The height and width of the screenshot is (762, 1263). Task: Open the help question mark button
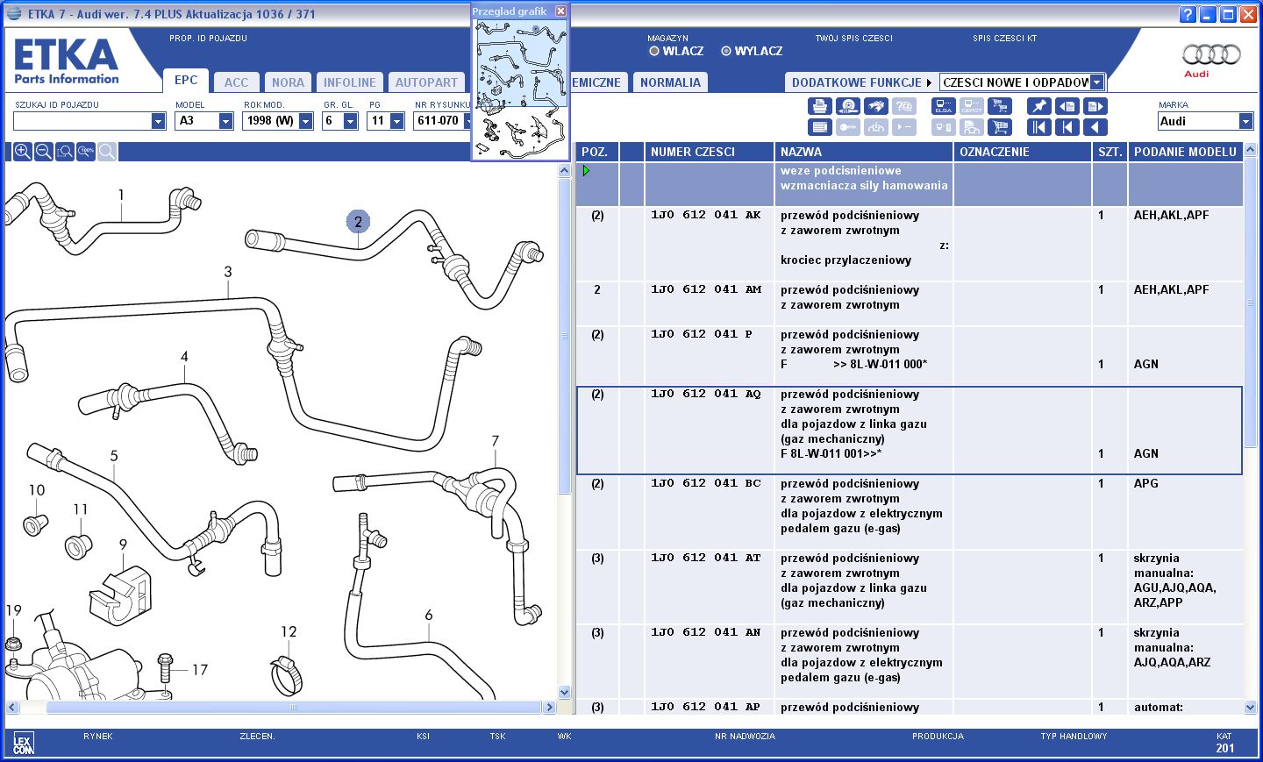pos(1188,14)
